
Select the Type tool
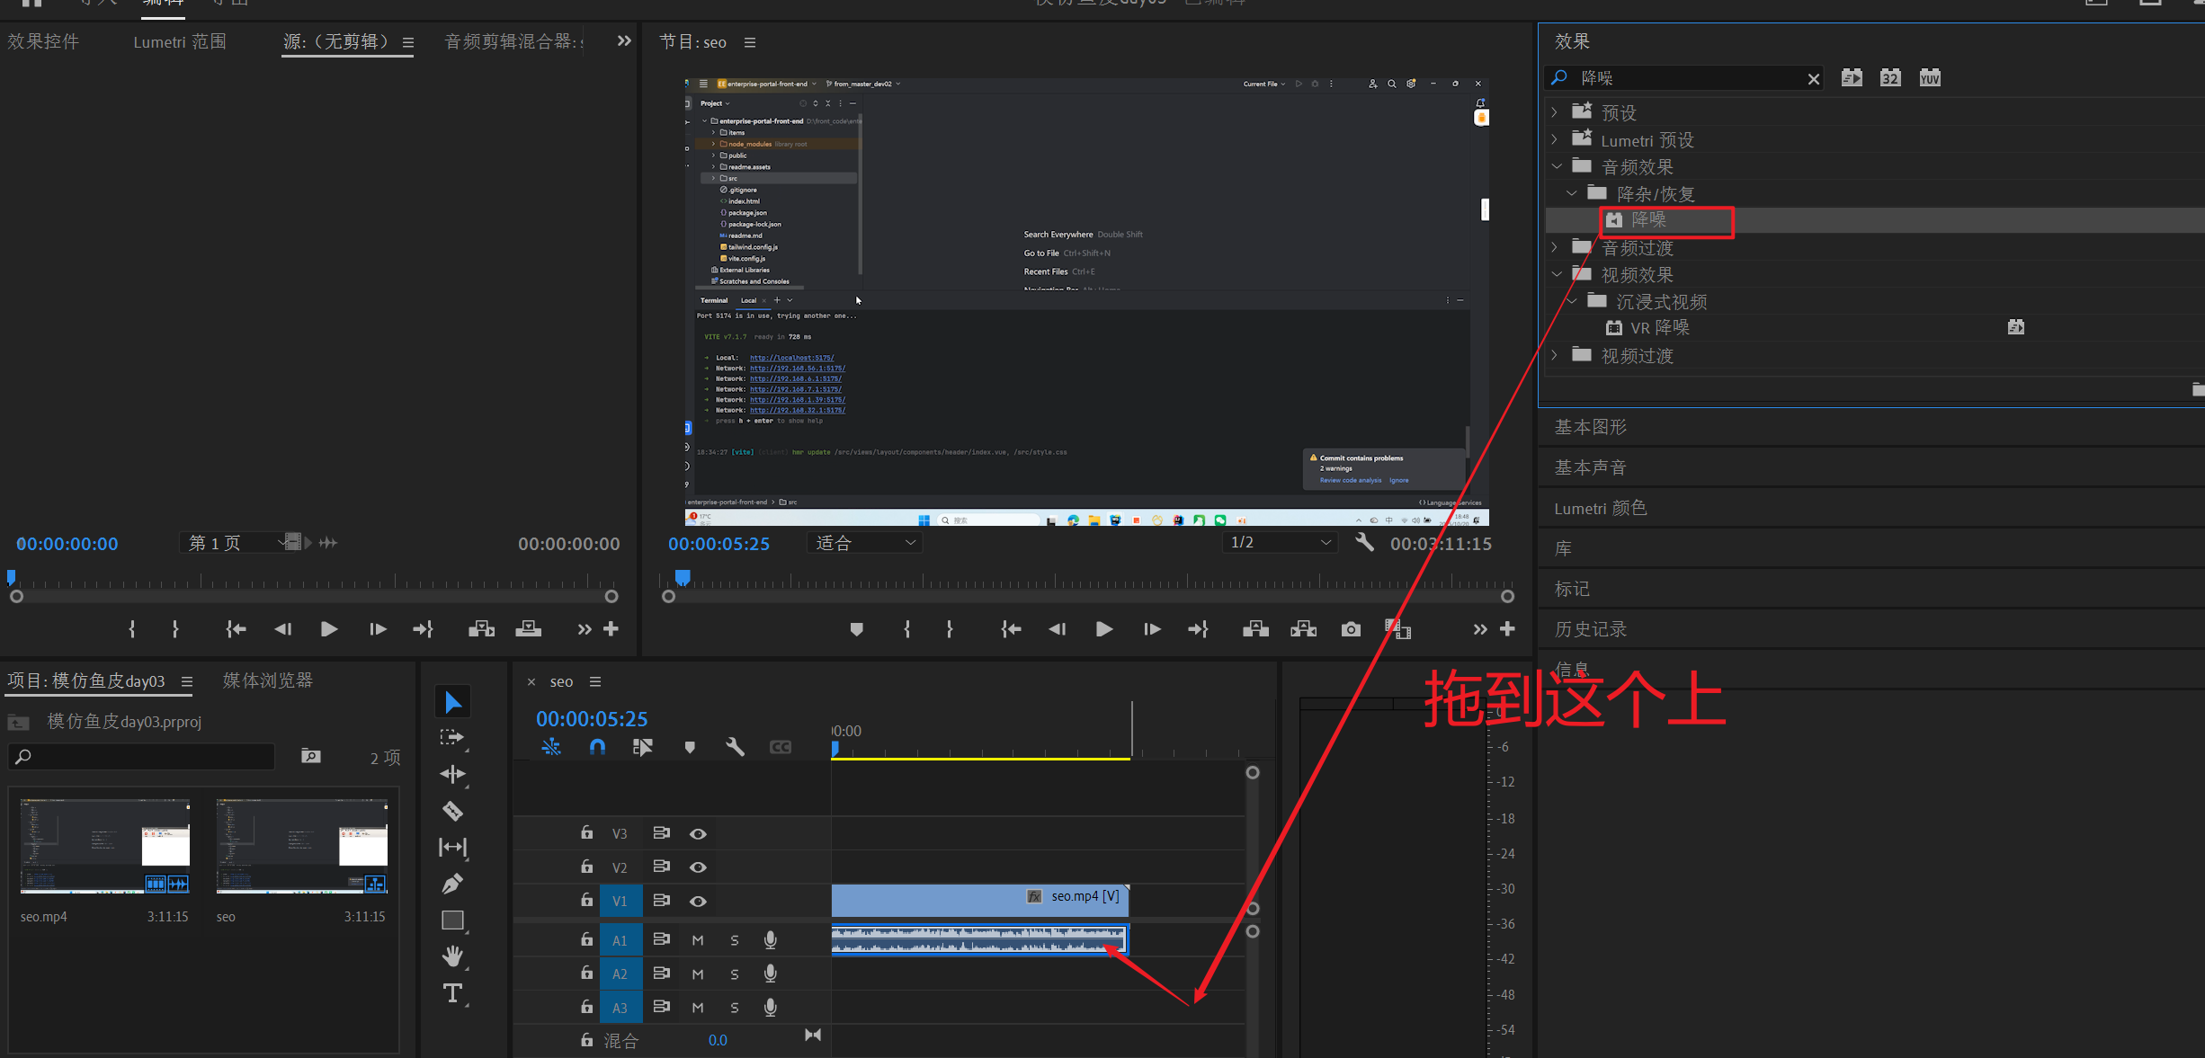pyautogui.click(x=452, y=993)
